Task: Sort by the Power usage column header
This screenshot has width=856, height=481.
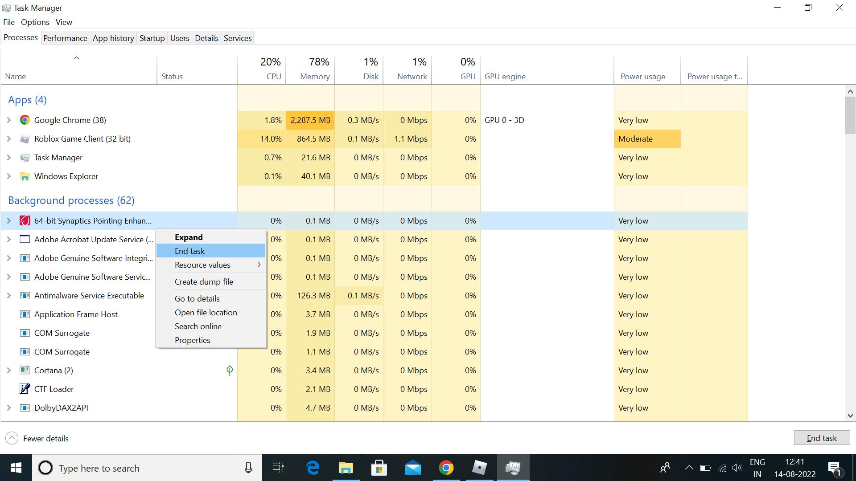Action: [647, 69]
